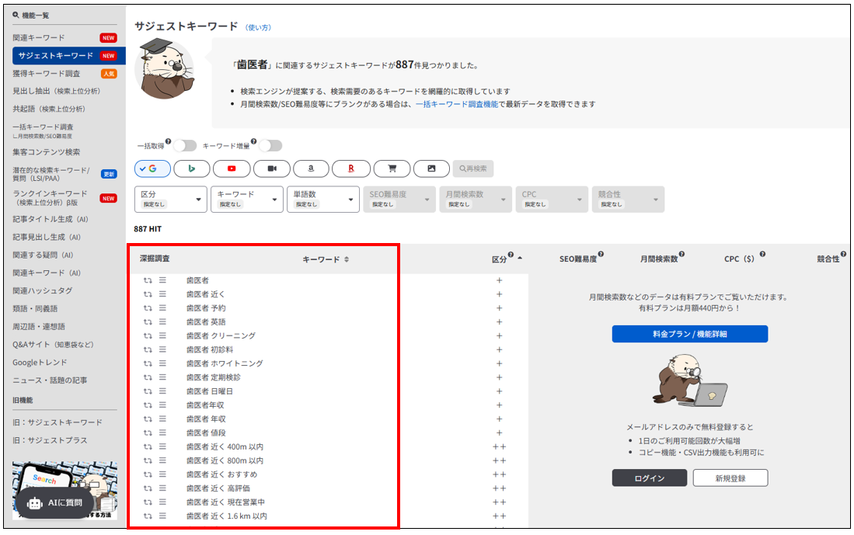854x535 pixels.
Task: Click the list menu icon for 歯医者 定期検診
Action: pos(162,377)
